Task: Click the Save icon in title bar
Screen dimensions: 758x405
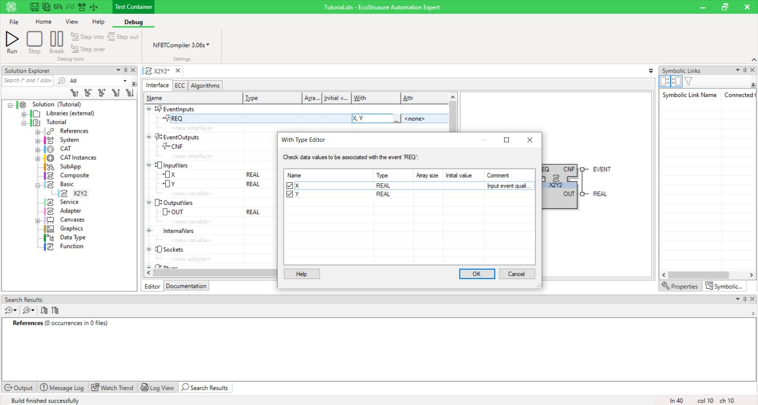Action: (34, 7)
